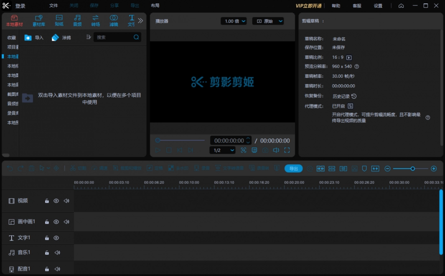Select the 切割 (cut) tool on timeline toolbar
The image size is (445, 276).
coord(78,168)
